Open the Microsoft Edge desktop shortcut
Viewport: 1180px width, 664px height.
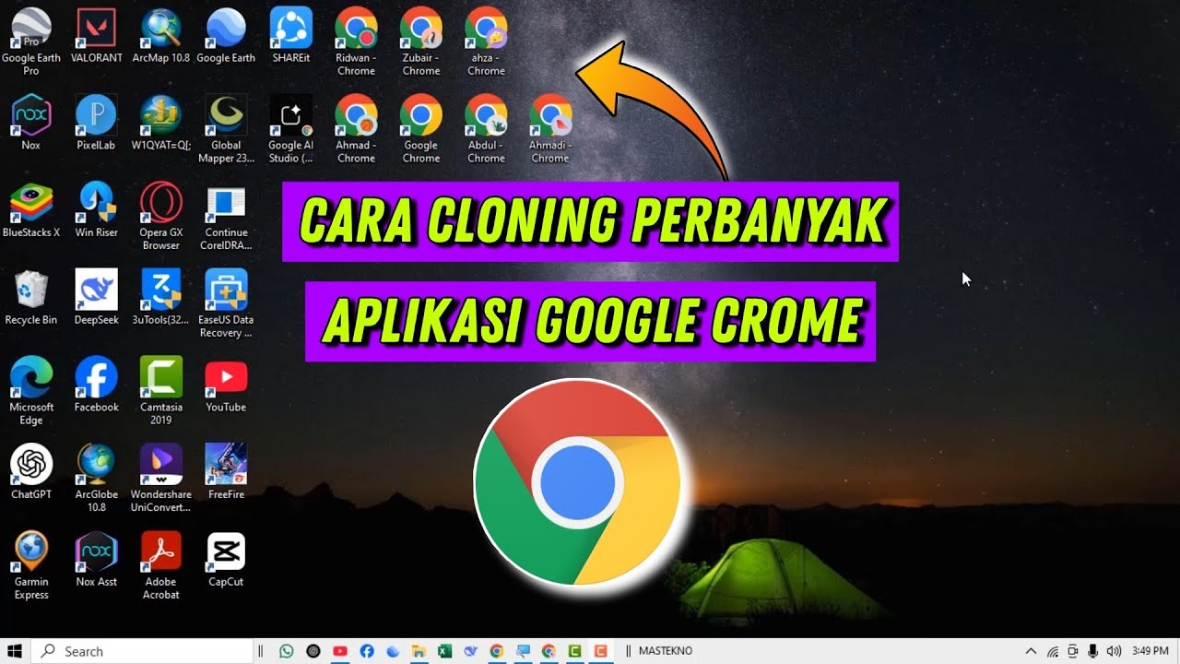[31, 391]
